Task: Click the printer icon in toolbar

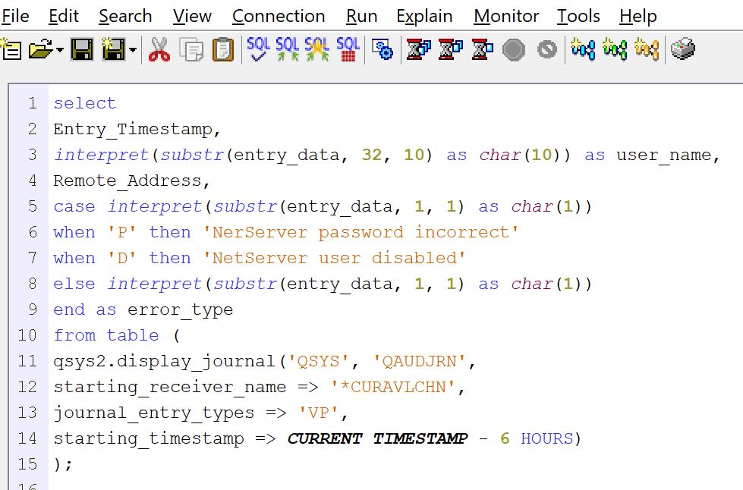Action: click(683, 50)
